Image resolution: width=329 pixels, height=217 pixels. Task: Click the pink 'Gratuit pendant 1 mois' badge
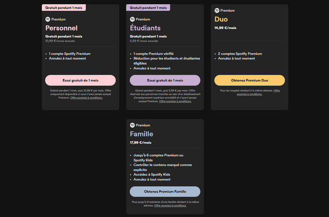click(x=63, y=8)
